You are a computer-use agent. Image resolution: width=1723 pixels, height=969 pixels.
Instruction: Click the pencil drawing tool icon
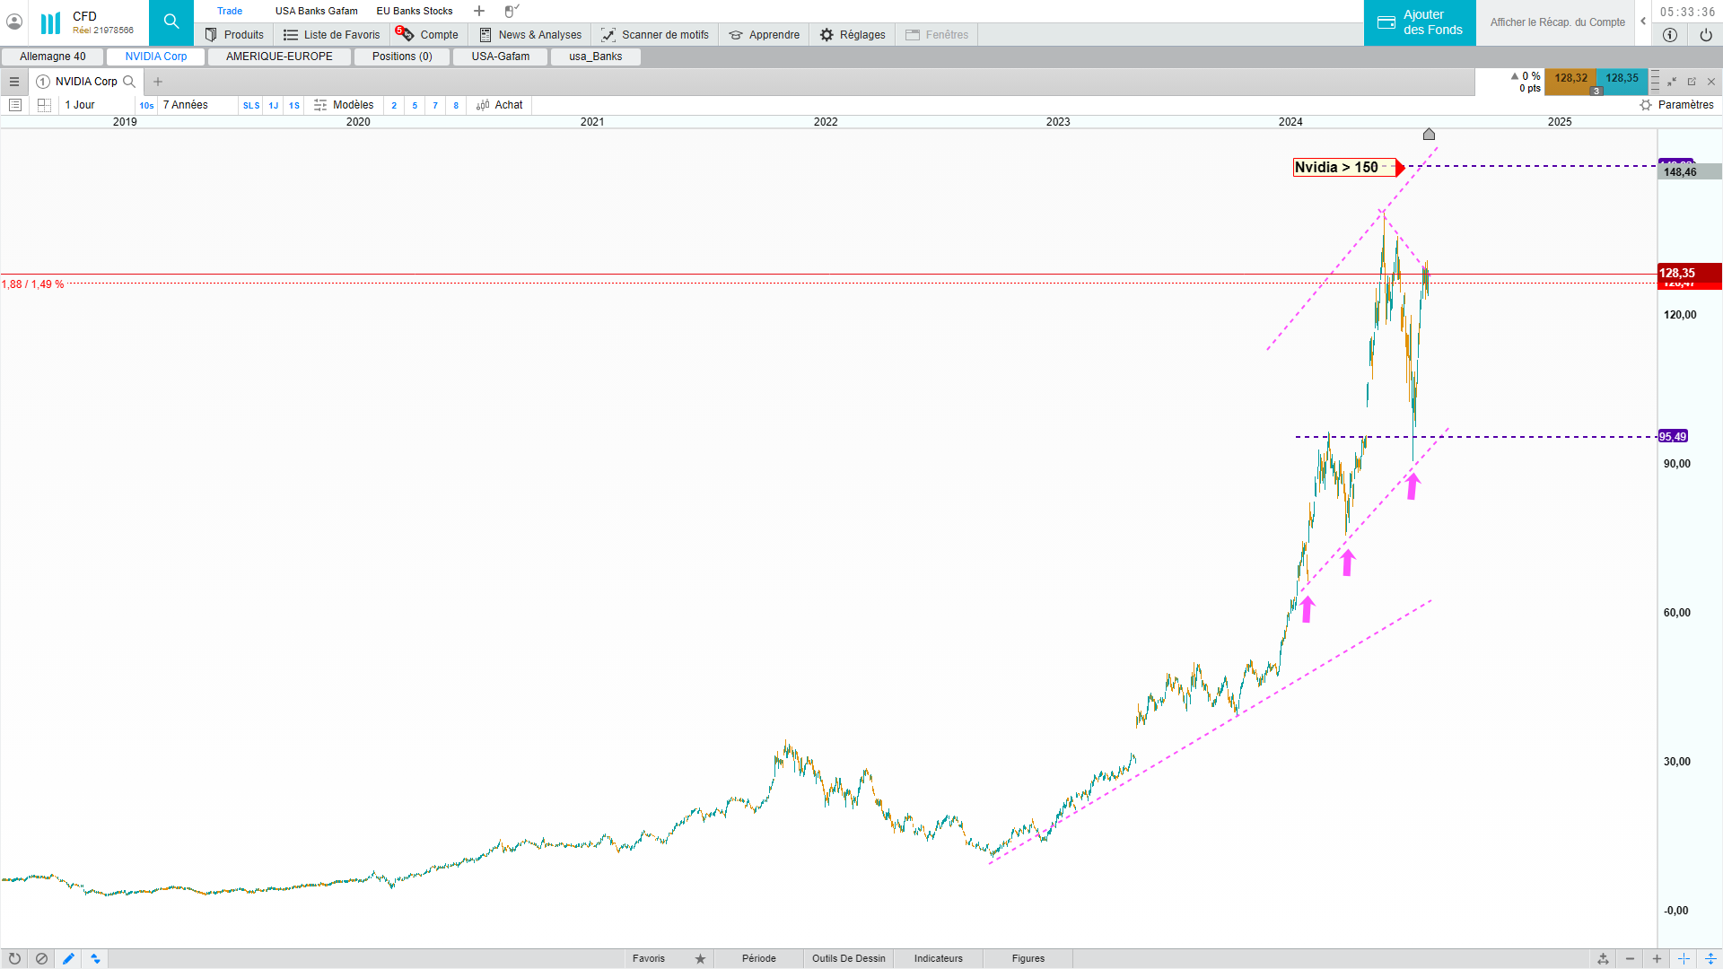(x=68, y=959)
